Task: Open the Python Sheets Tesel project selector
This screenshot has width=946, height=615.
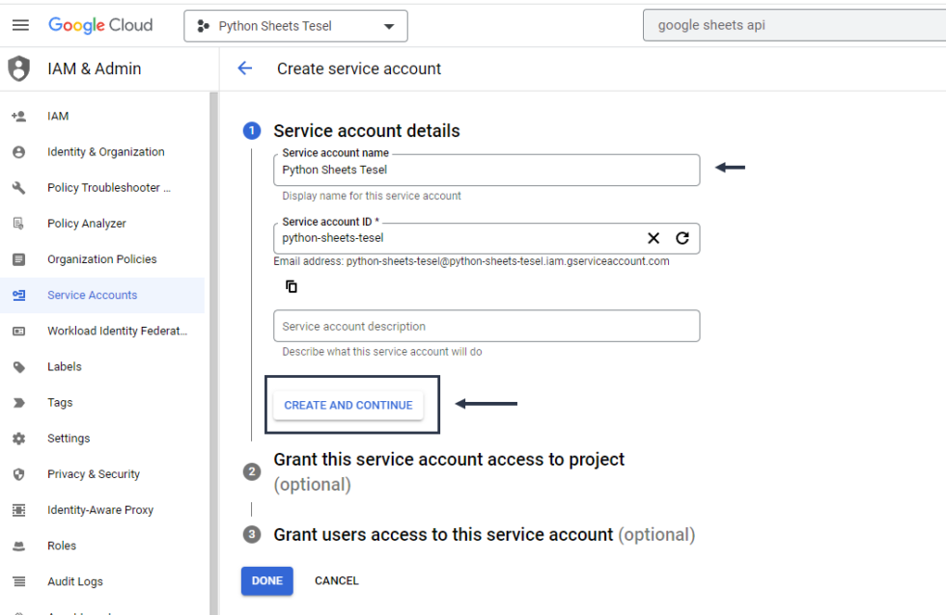Action: [295, 26]
